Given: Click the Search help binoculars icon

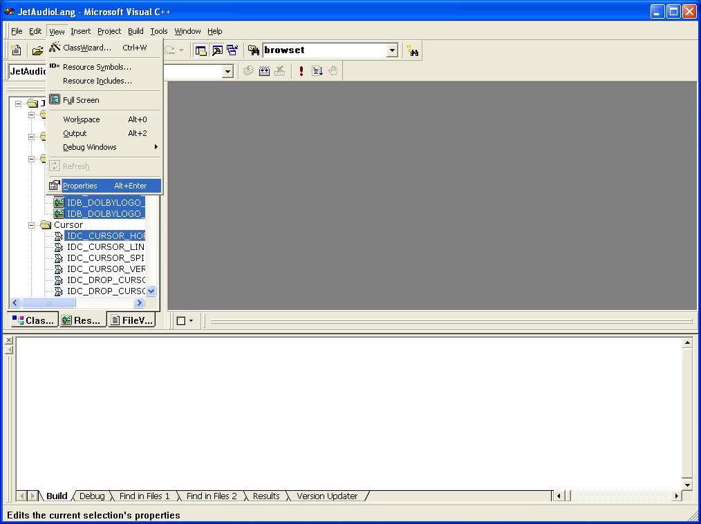Looking at the screenshot, I should pos(413,50).
